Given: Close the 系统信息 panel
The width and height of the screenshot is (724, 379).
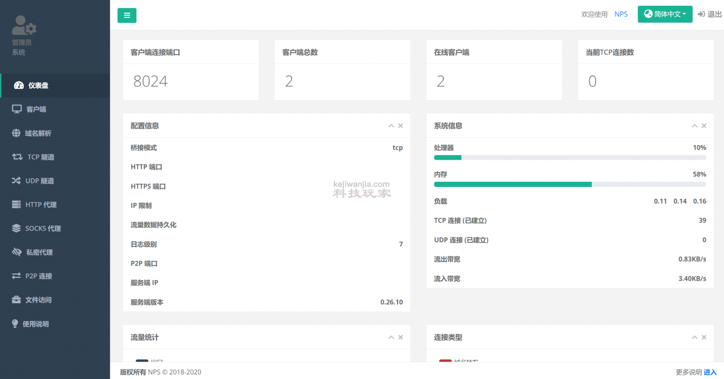Looking at the screenshot, I should point(704,126).
